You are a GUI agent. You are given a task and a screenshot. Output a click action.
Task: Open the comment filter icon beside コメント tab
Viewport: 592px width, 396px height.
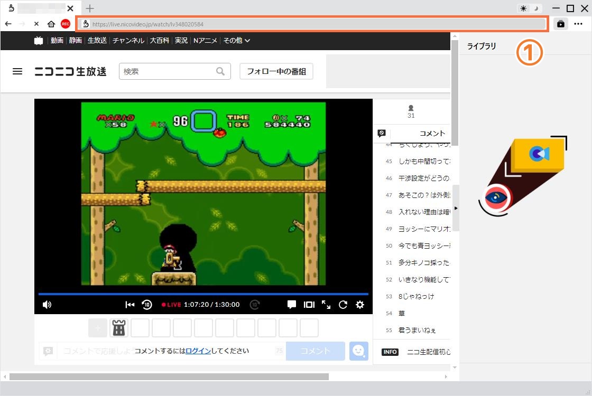(382, 133)
